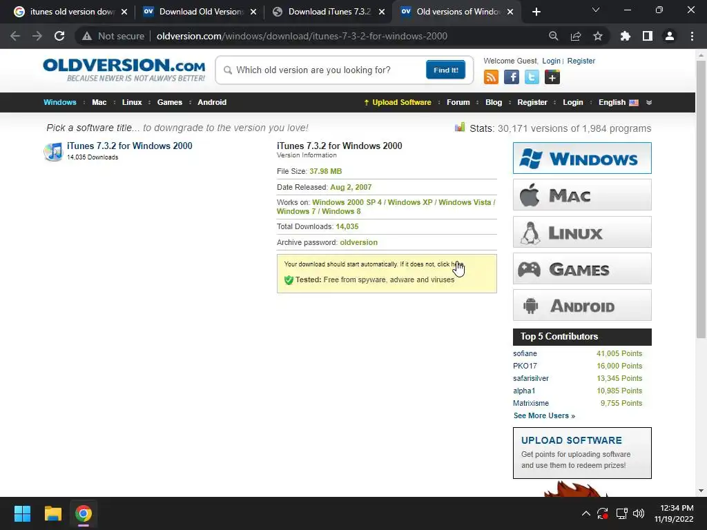Click the OLDVERSION.com logo
The width and height of the screenshot is (707, 530).
pos(124,70)
